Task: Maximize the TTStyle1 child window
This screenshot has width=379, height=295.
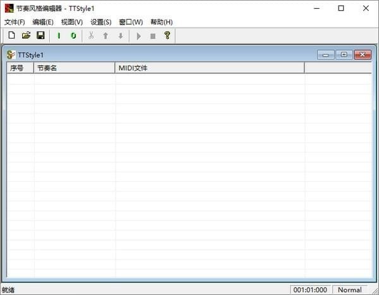Action: tap(344, 55)
